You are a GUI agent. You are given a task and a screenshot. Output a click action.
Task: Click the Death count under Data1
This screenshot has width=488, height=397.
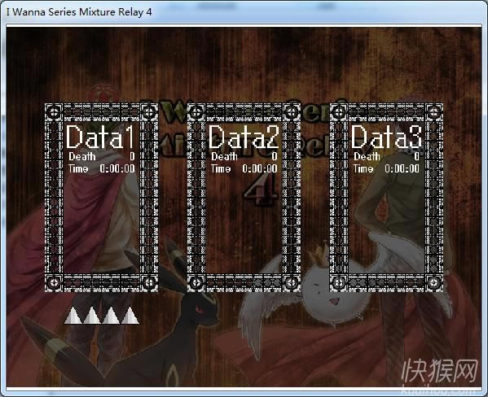tap(102, 156)
